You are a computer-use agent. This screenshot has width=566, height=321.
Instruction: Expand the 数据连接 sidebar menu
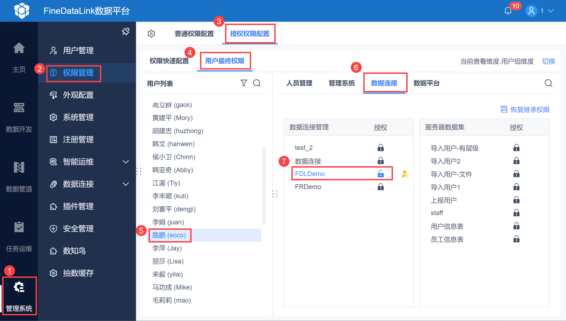(126, 184)
